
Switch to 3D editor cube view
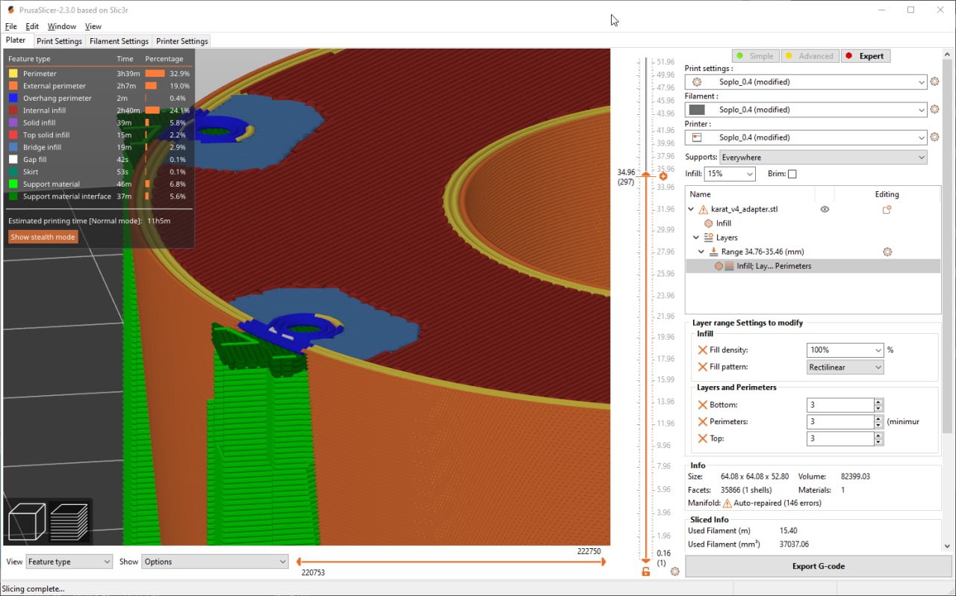27,521
